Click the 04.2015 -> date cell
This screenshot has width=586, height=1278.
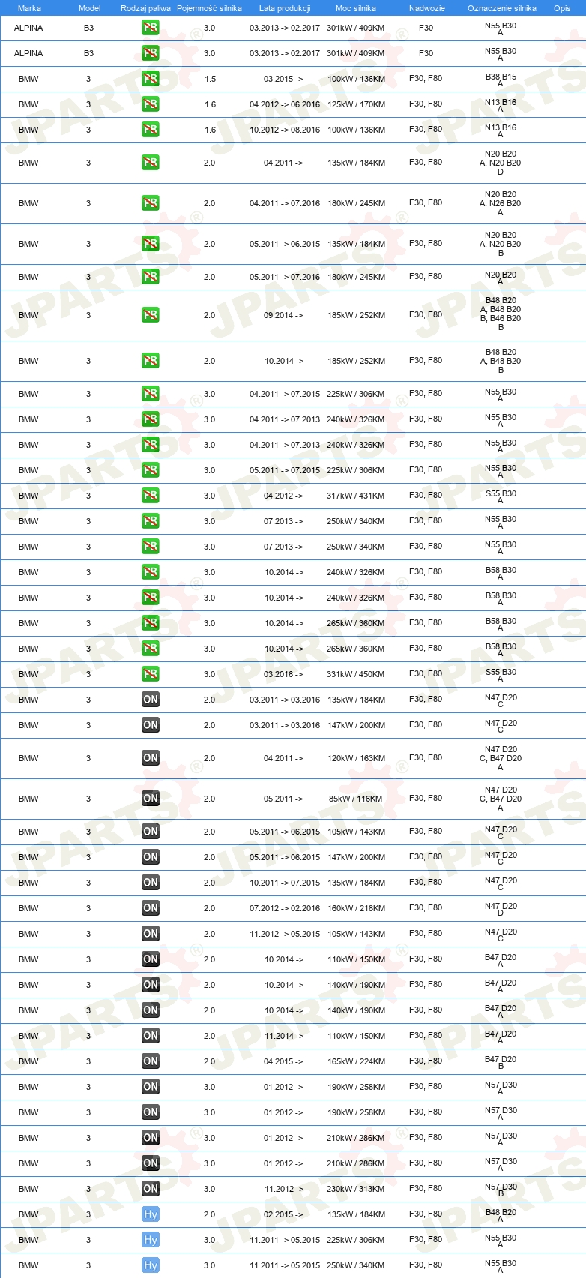coord(283,1061)
